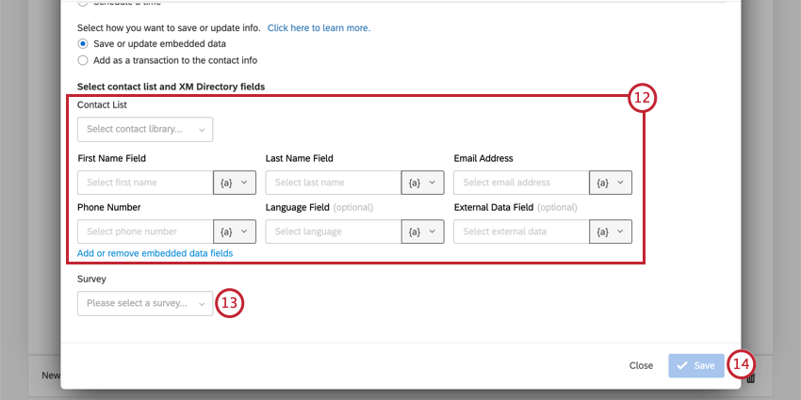This screenshot has width=801, height=400.
Task: Open the {a} piped text picker for Phone Number
Action: 235,232
